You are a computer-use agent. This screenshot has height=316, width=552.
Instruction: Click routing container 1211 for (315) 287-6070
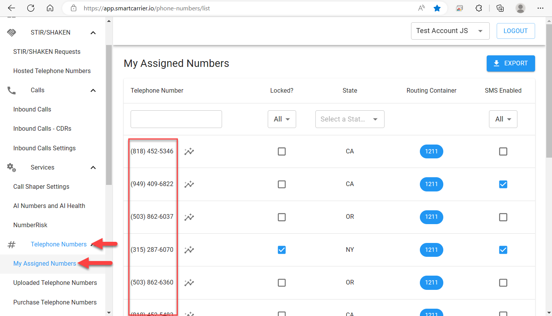tap(431, 250)
